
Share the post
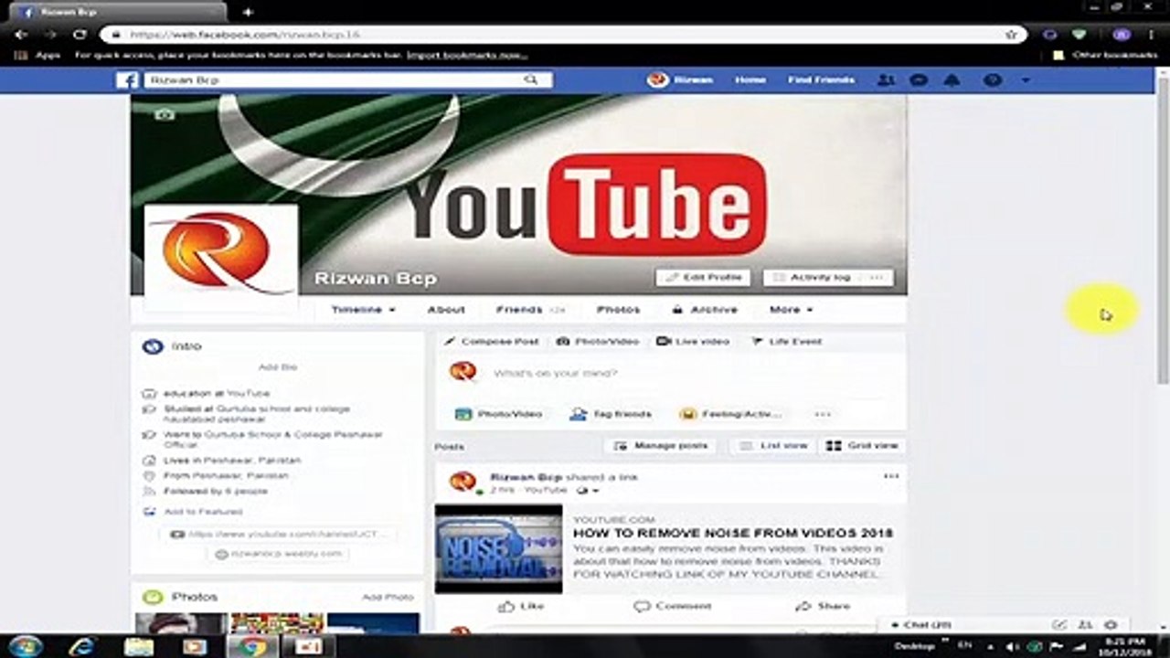[x=822, y=606]
